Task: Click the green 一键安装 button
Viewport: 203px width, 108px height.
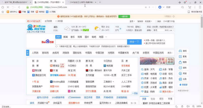Action: coord(124,16)
